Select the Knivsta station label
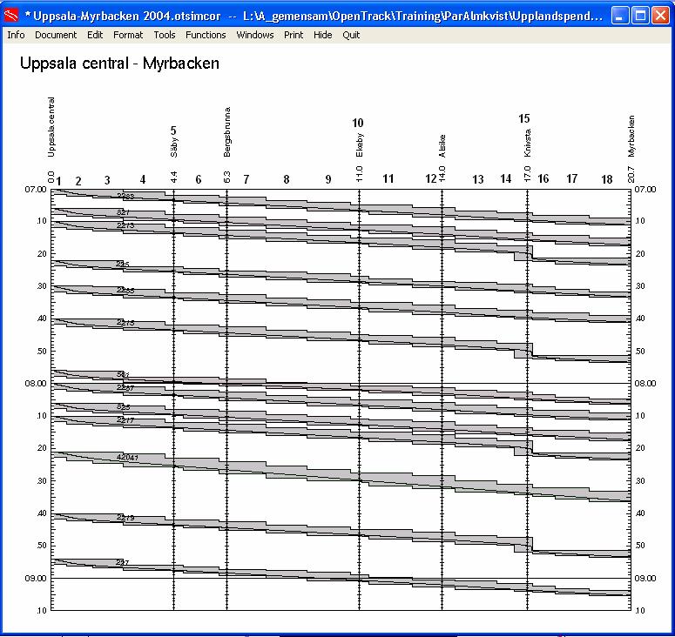The image size is (675, 637). 528,143
